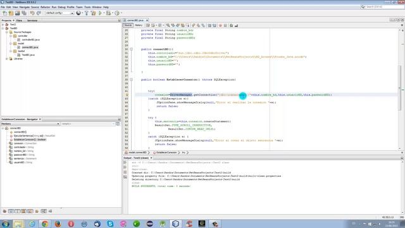Open the File menu
Screen dimensions: 405x228
(3, 7)
